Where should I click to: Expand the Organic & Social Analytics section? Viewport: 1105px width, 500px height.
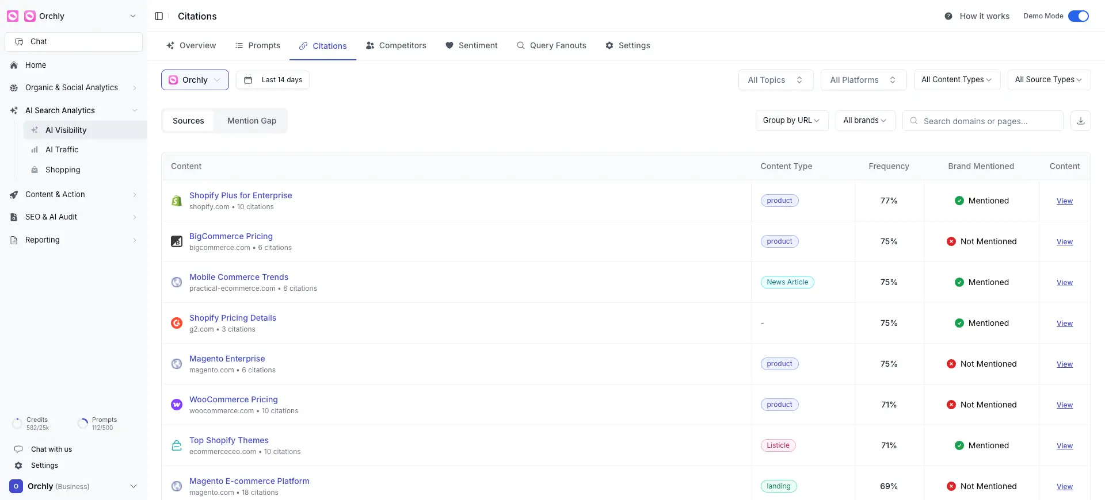click(134, 88)
